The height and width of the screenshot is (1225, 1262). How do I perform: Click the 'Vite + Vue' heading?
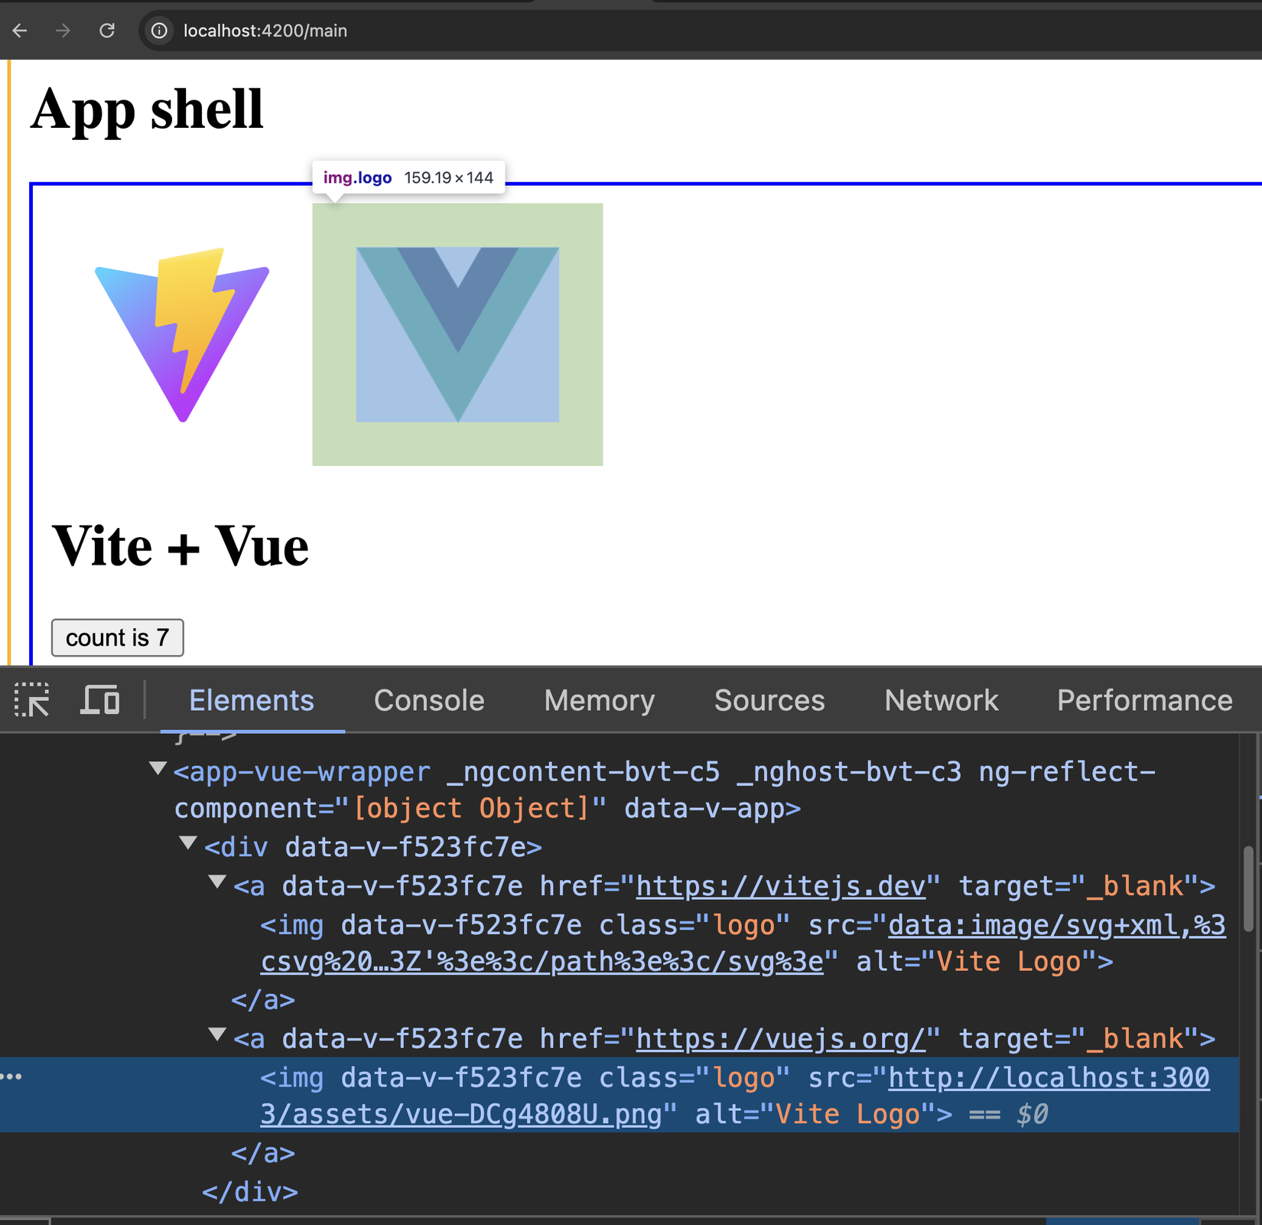(x=181, y=546)
